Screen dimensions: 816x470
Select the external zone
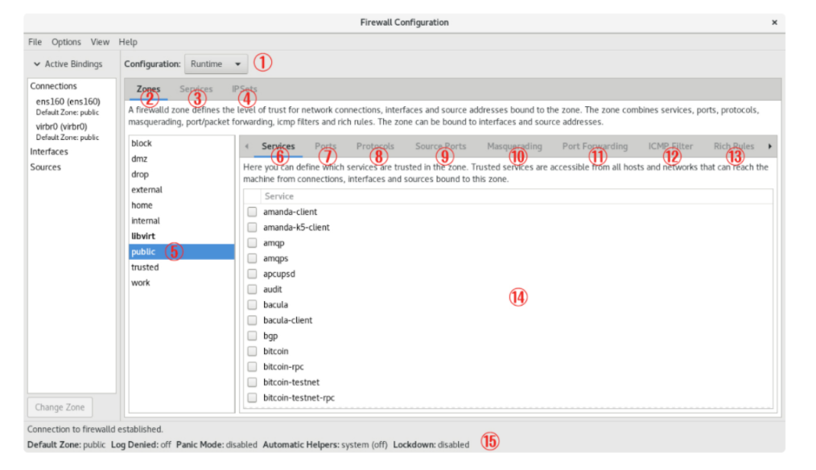pos(182,189)
